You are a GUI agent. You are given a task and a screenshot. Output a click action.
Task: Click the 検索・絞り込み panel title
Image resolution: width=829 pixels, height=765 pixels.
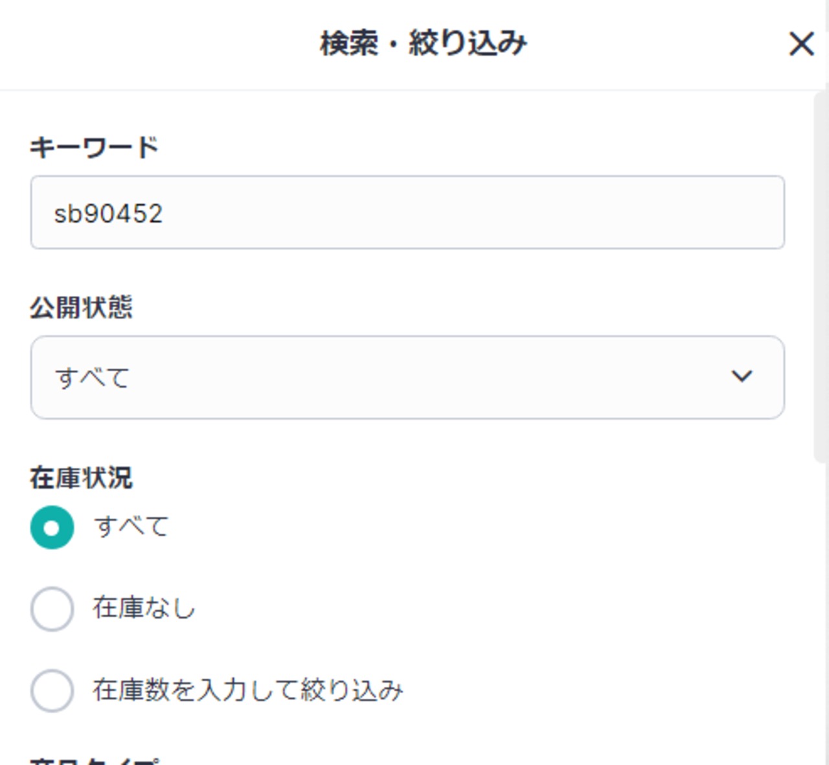[x=424, y=44]
